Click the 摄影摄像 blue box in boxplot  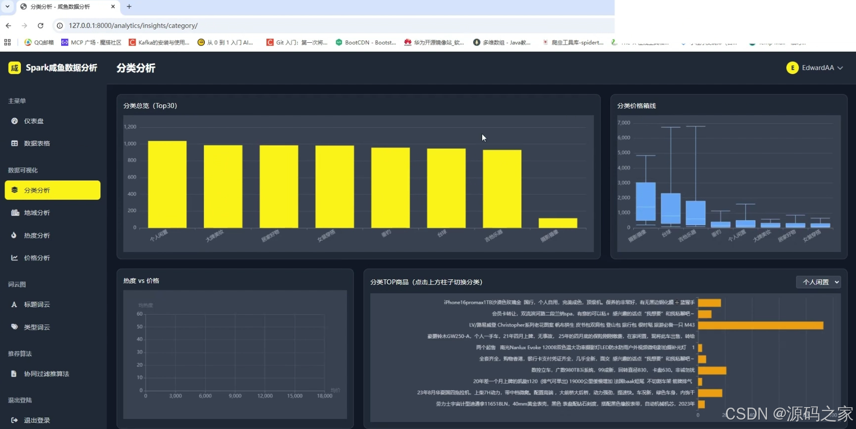coord(646,201)
